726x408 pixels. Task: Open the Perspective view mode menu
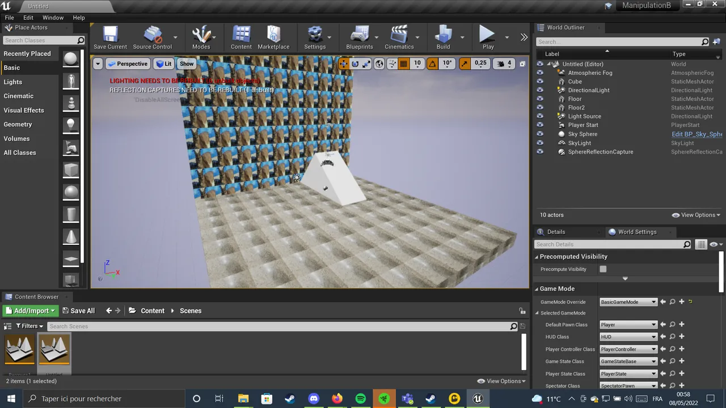click(x=128, y=63)
